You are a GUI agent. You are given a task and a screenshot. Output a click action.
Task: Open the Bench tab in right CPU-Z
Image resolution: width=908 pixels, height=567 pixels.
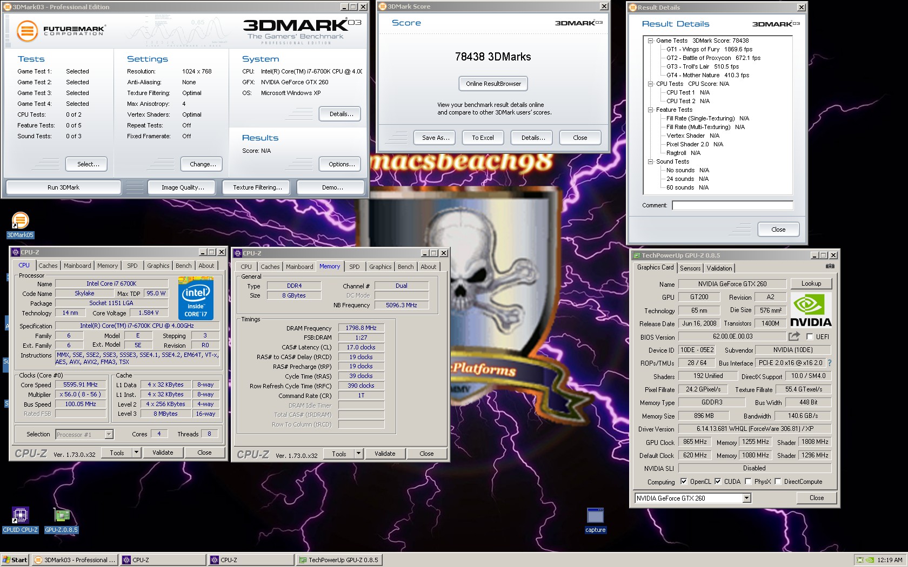(405, 267)
